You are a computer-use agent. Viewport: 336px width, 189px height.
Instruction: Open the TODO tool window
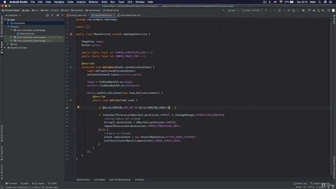click(x=52, y=183)
